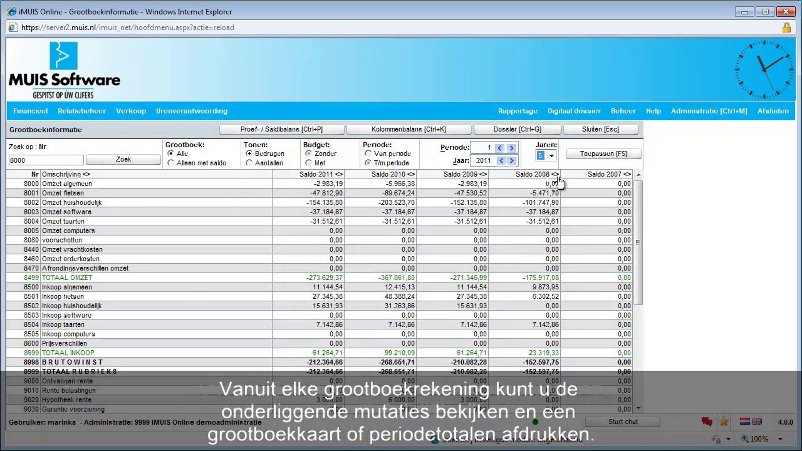Click the red chat bubbles icon
This screenshot has height=451, width=802.
707,422
